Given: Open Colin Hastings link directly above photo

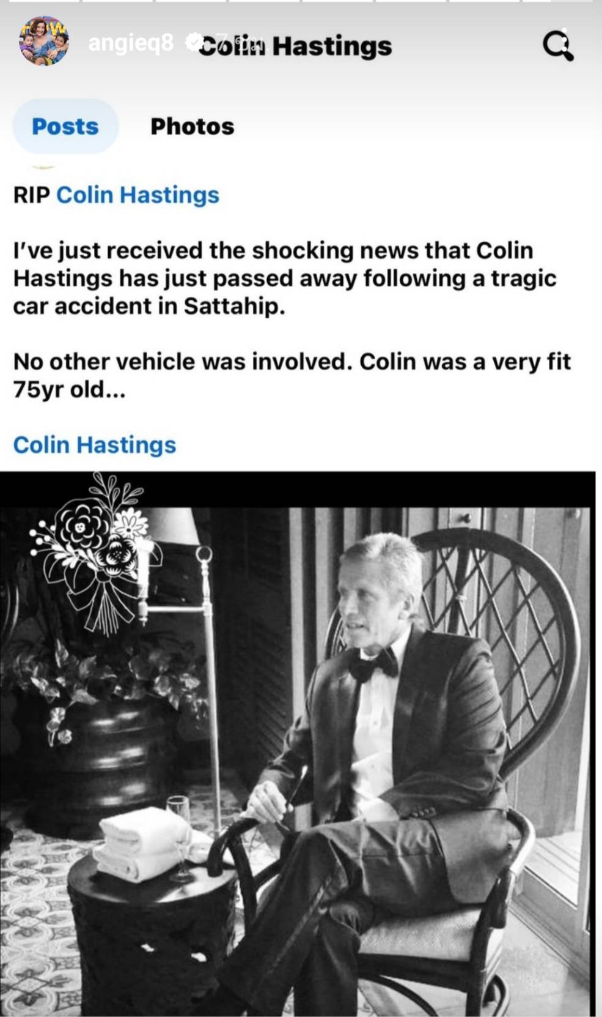Looking at the screenshot, I should (95, 445).
